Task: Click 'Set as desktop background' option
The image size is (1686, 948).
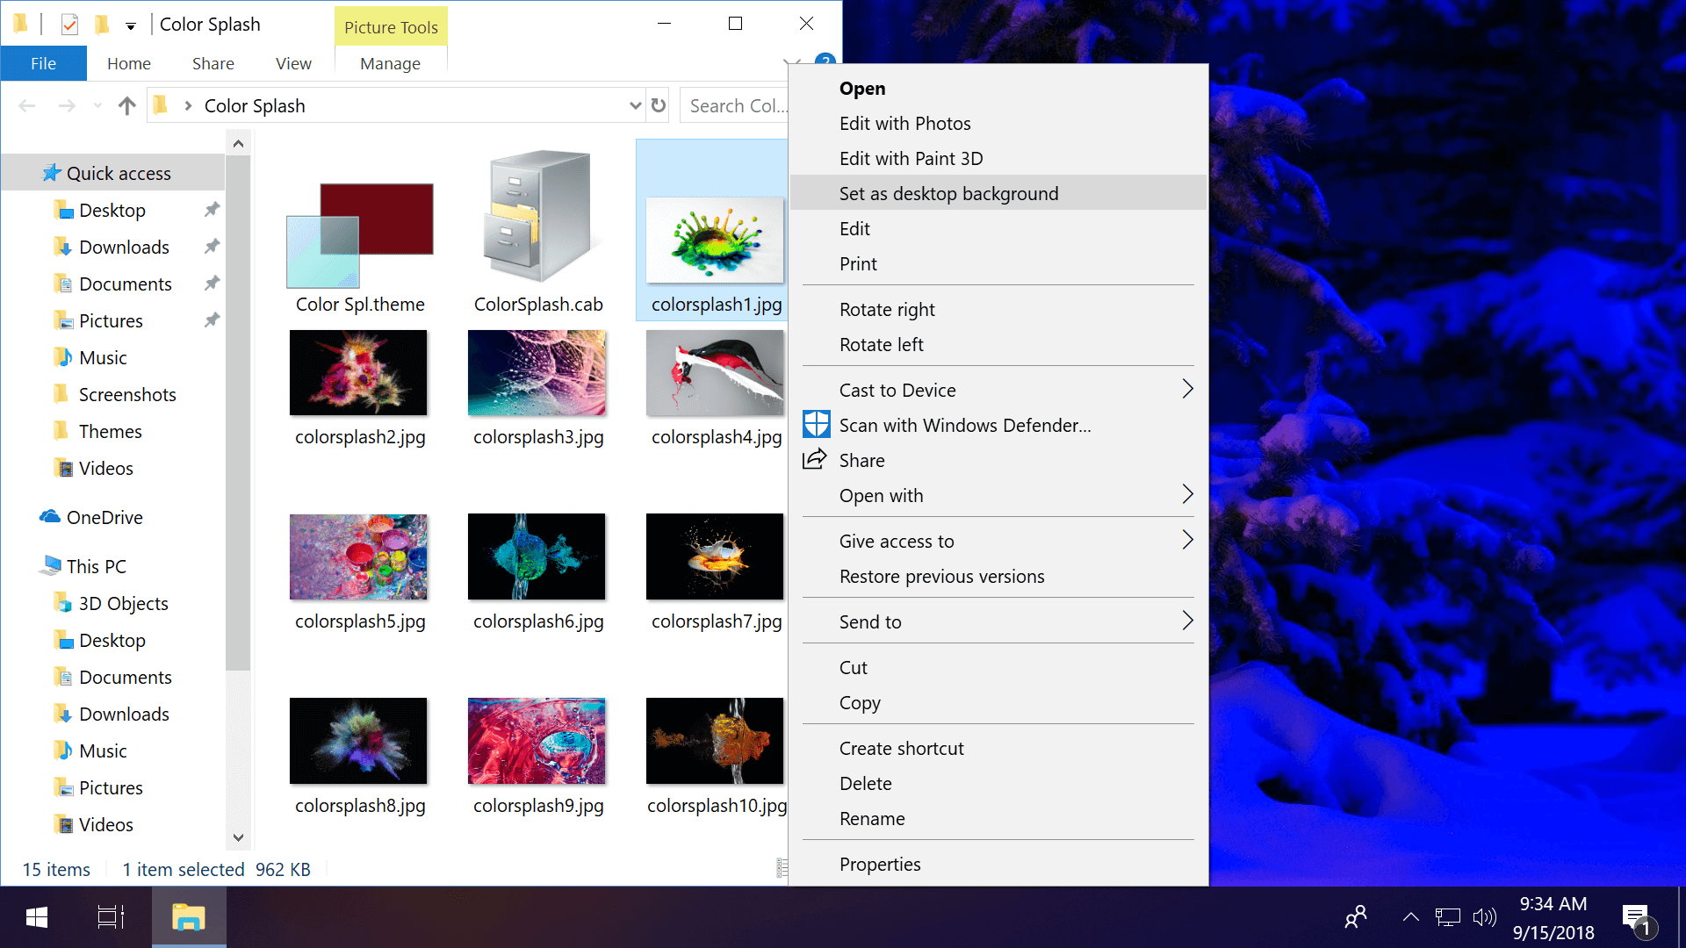Action: (947, 193)
